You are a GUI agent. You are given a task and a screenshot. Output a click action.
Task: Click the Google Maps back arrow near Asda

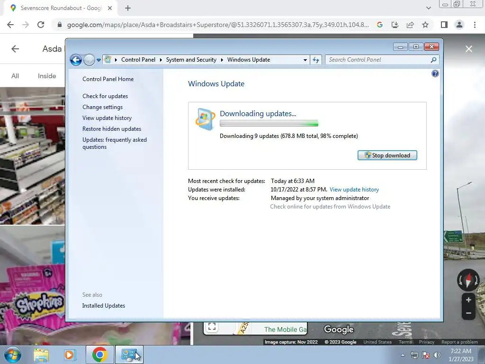click(x=15, y=49)
